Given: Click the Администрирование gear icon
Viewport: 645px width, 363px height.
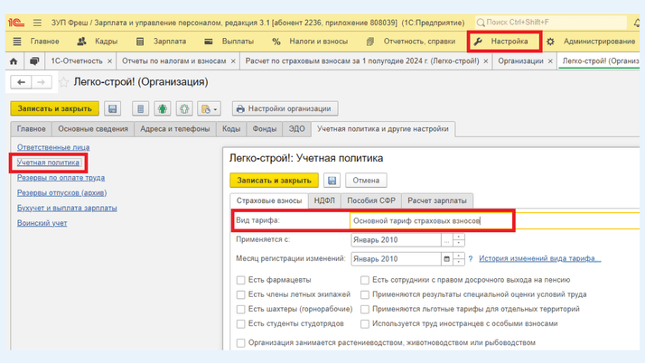Looking at the screenshot, I should click(x=550, y=42).
